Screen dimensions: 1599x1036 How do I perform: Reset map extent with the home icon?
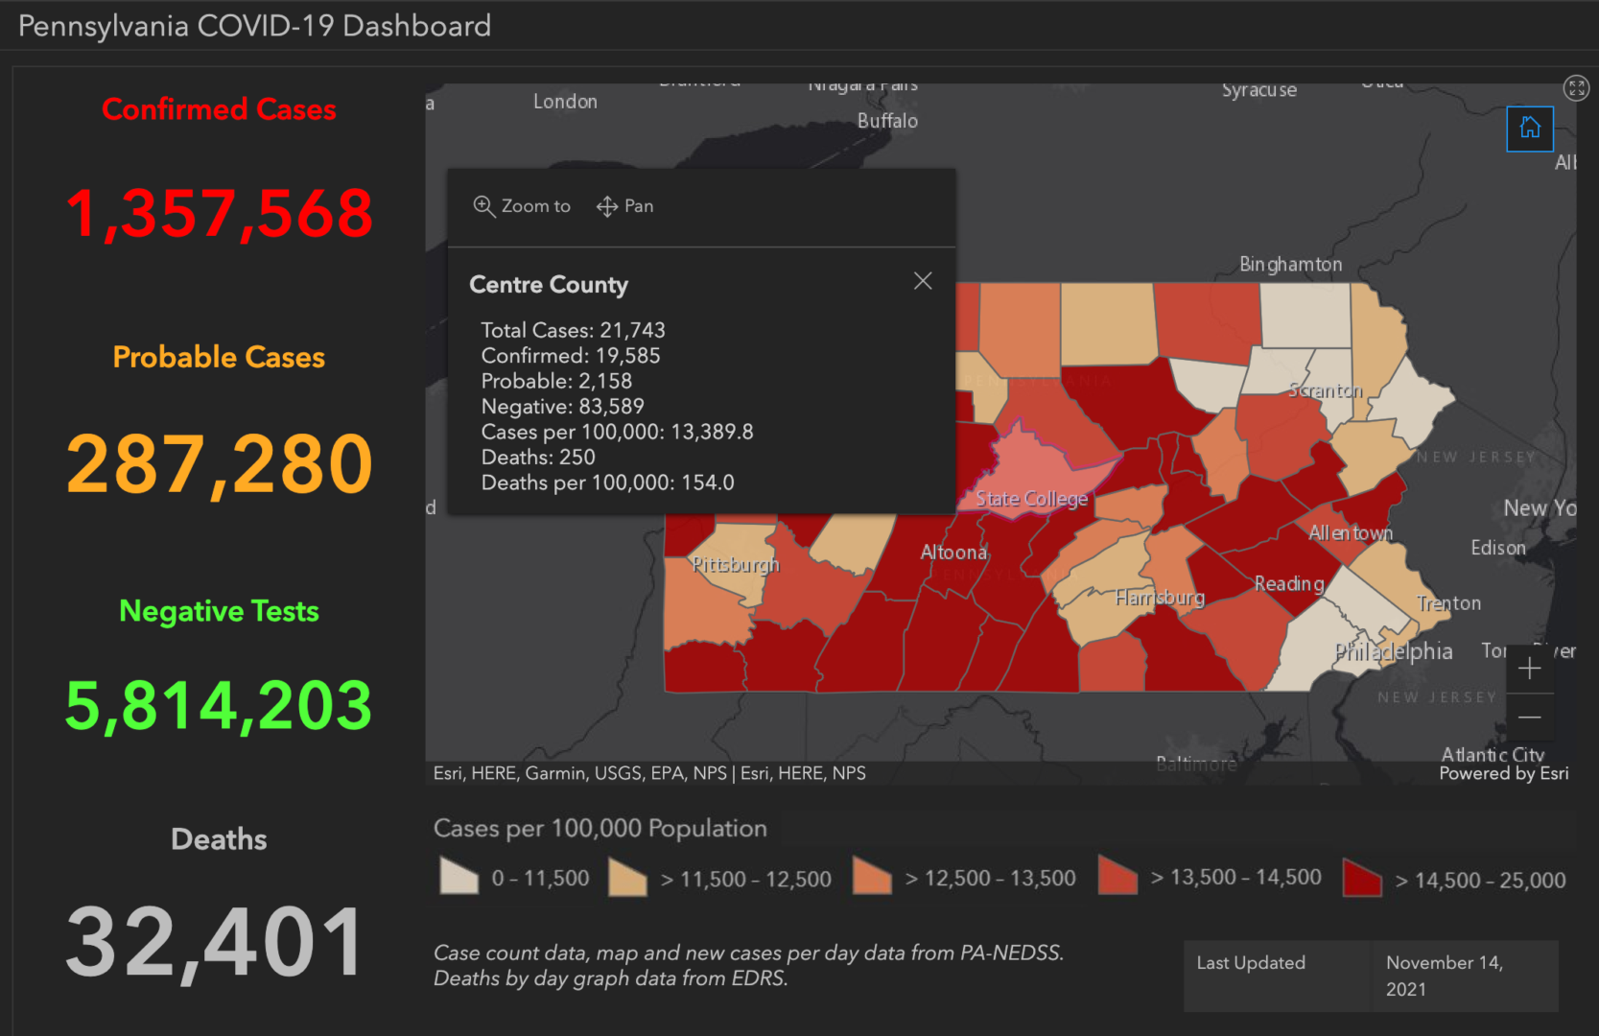pos(1530,129)
